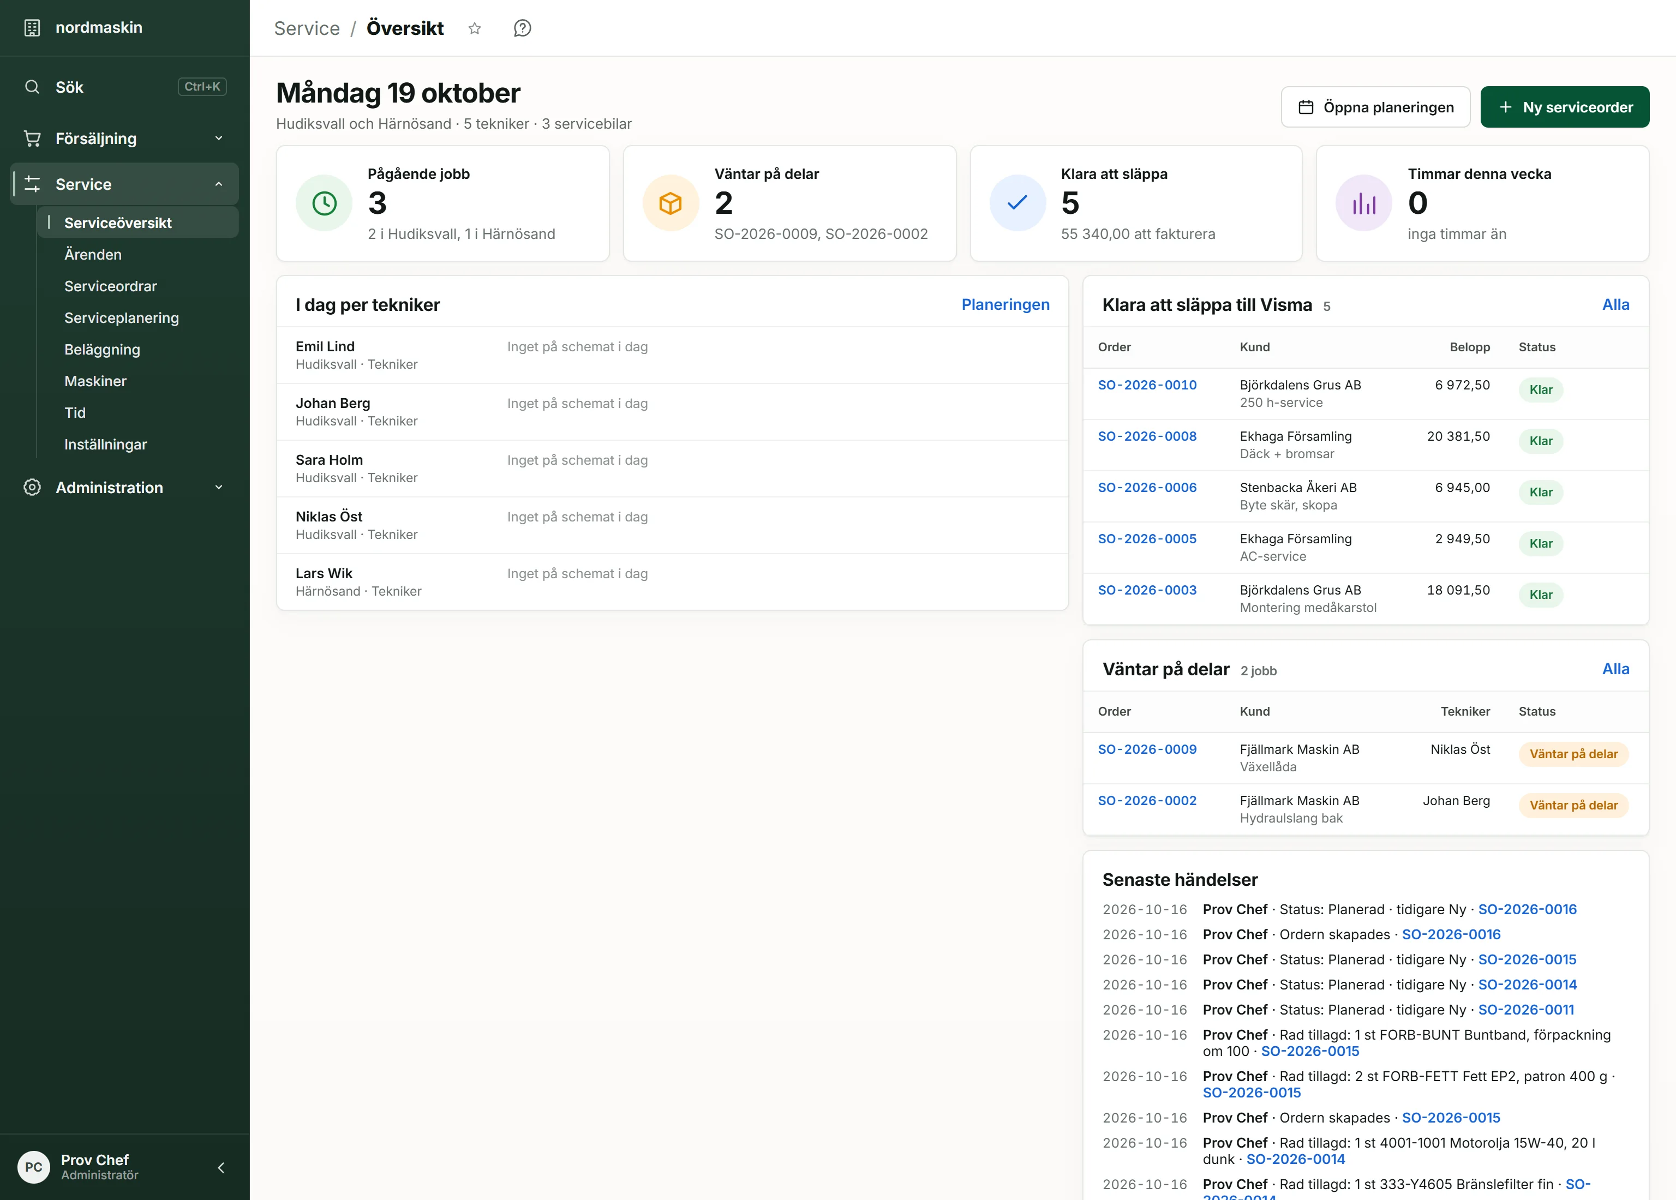
Task: Open order SO-2026-0003 link
Action: tap(1147, 590)
